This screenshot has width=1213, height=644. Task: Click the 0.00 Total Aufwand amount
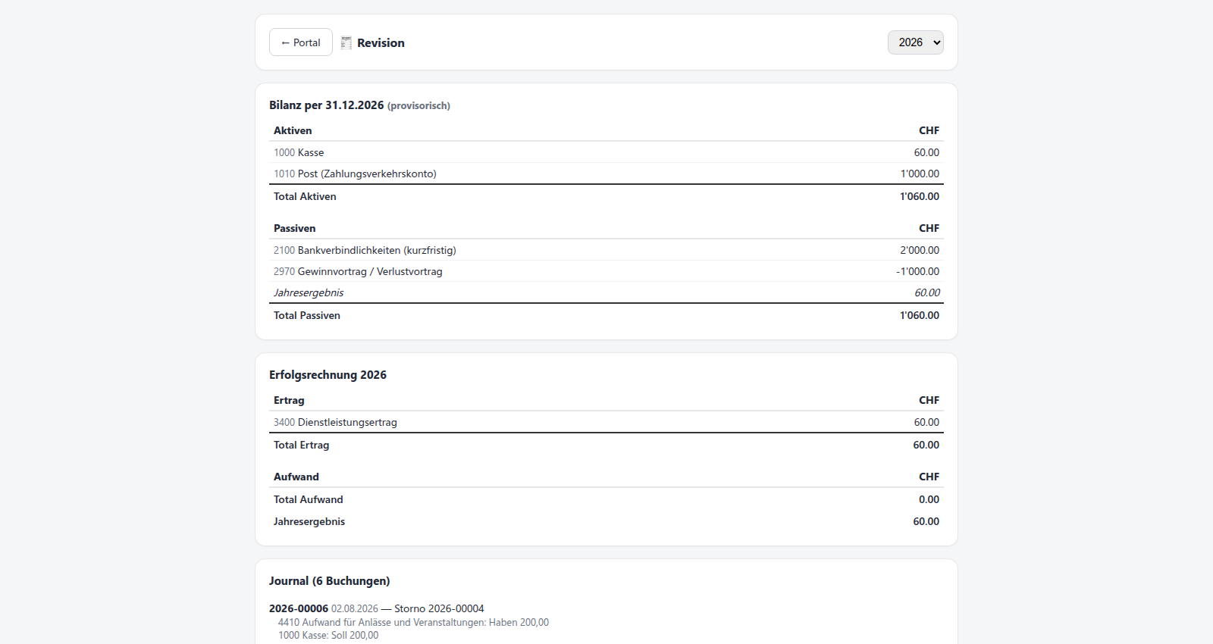pos(929,499)
